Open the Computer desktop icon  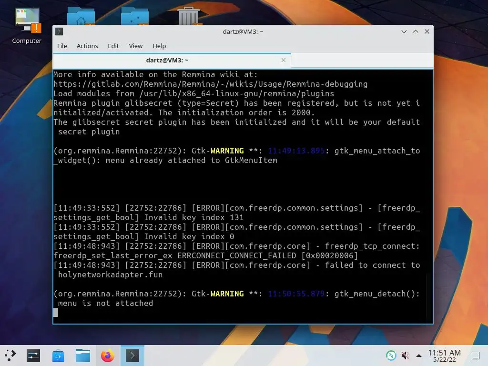27,26
